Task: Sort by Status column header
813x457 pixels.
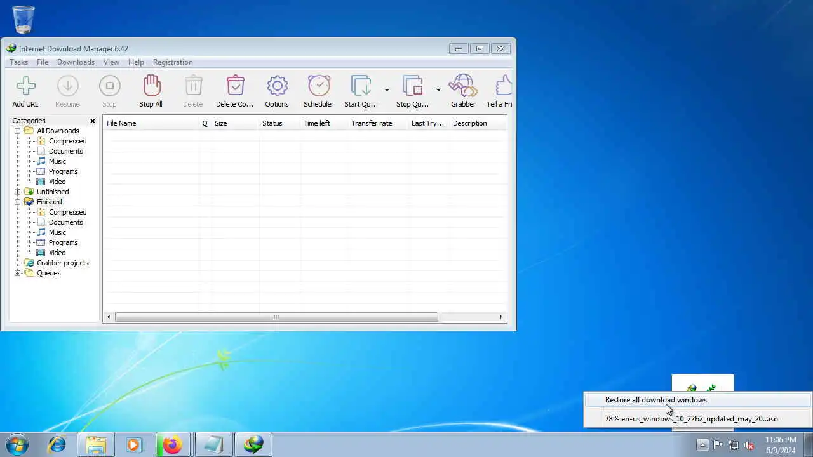Action: click(279, 123)
